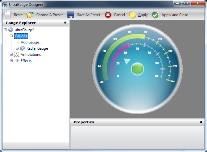Click the 0 label on the inner scale

coord(118,76)
